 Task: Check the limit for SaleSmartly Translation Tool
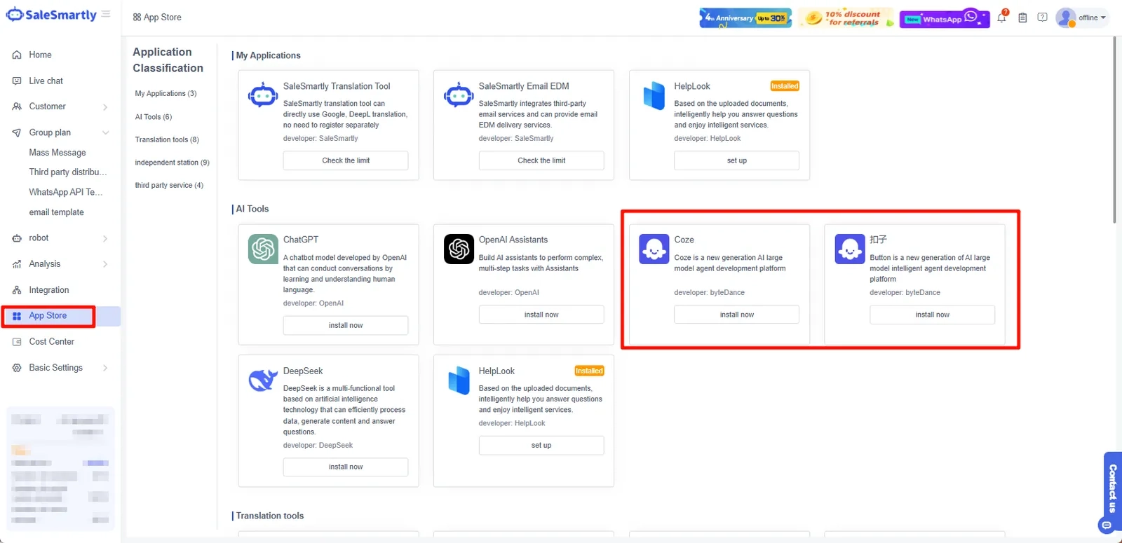point(346,160)
